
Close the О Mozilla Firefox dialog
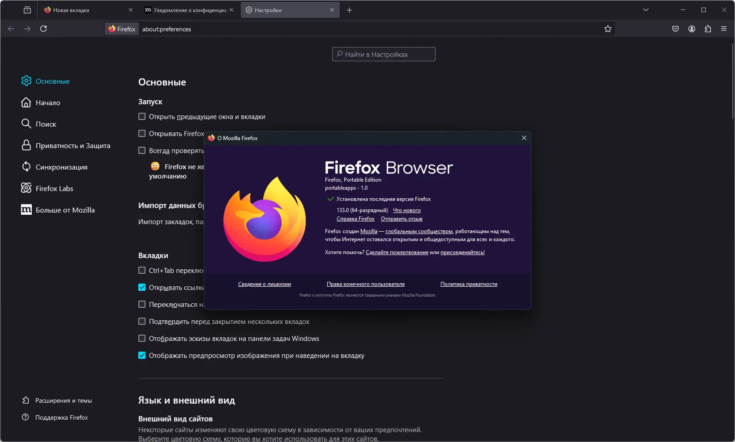pyautogui.click(x=524, y=138)
